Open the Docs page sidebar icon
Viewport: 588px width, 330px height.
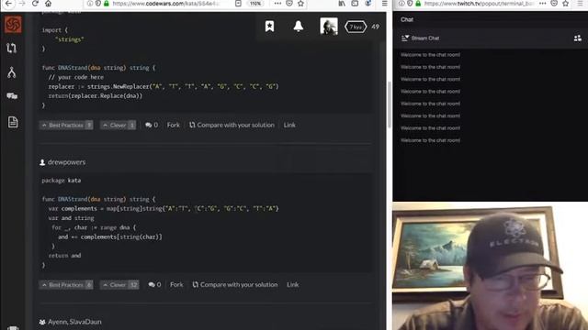[x=13, y=122]
